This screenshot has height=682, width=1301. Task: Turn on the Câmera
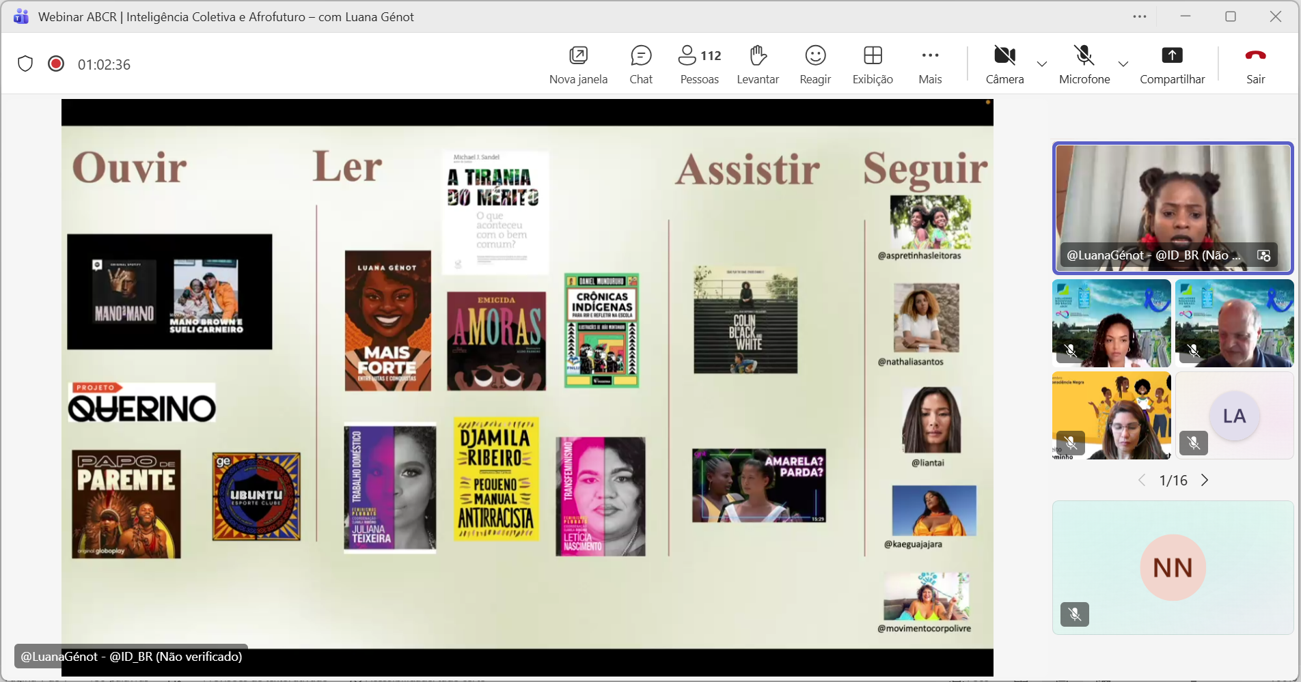tap(1004, 65)
